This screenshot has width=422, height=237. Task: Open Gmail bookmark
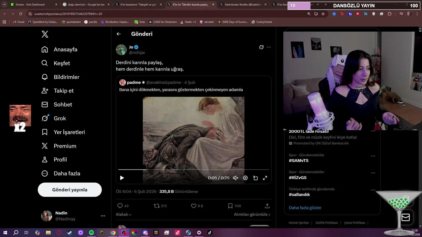(18, 22)
